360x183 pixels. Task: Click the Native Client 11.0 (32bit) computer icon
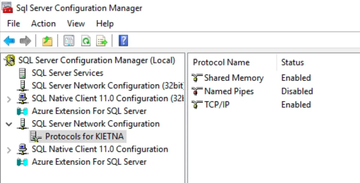[x=23, y=98]
